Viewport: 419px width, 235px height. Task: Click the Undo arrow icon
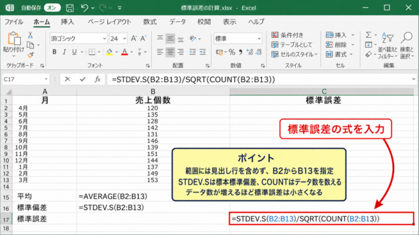(84, 8)
